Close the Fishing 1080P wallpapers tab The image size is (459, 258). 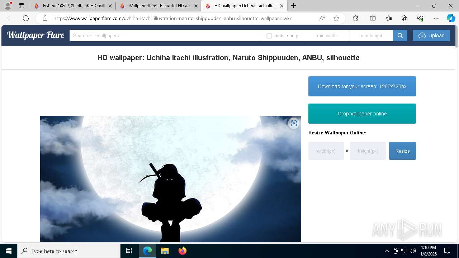coord(110,6)
